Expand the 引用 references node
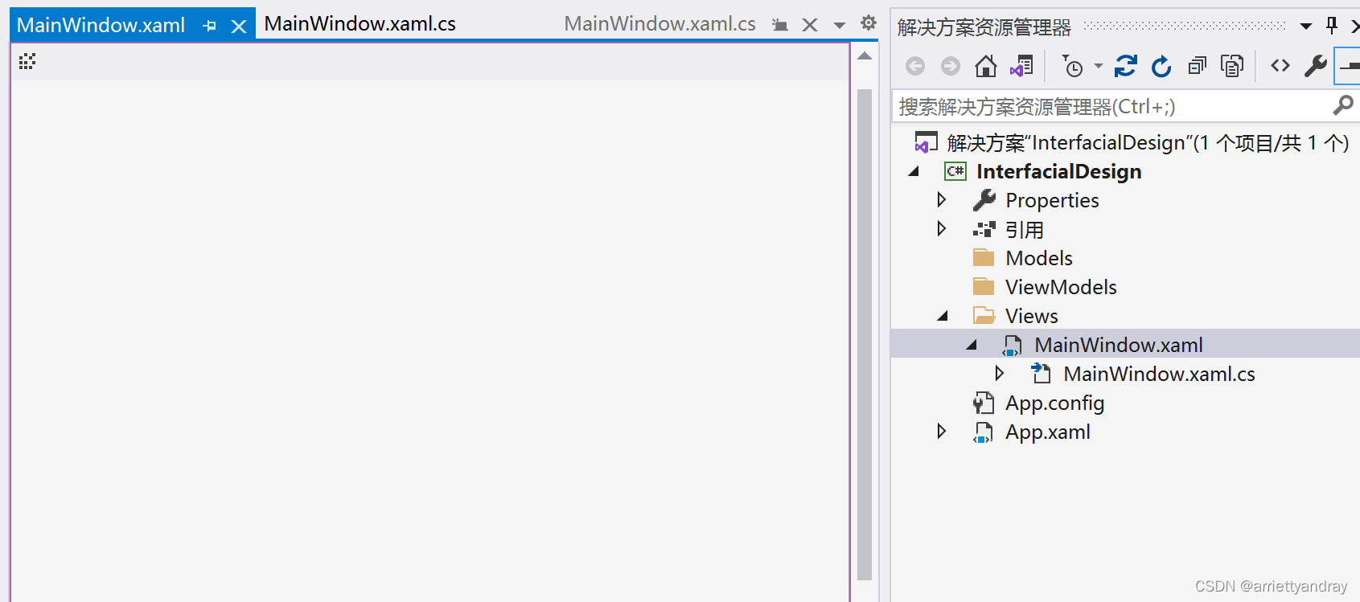The image size is (1360, 602). tap(942, 228)
